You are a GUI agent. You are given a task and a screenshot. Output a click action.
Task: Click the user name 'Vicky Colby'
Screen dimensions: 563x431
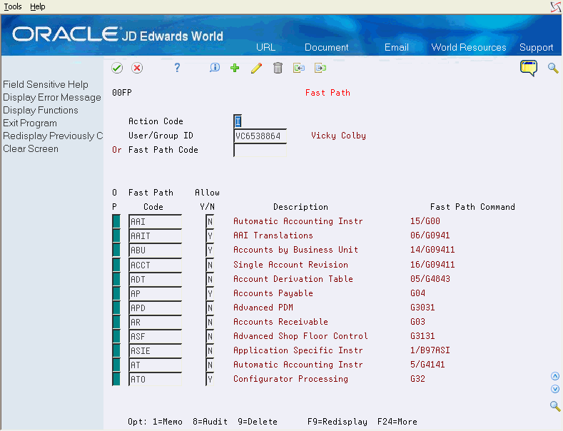click(x=338, y=136)
